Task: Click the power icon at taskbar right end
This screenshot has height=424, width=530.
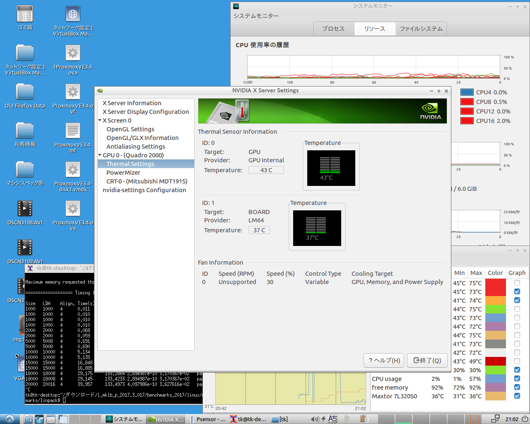Action: point(524,419)
